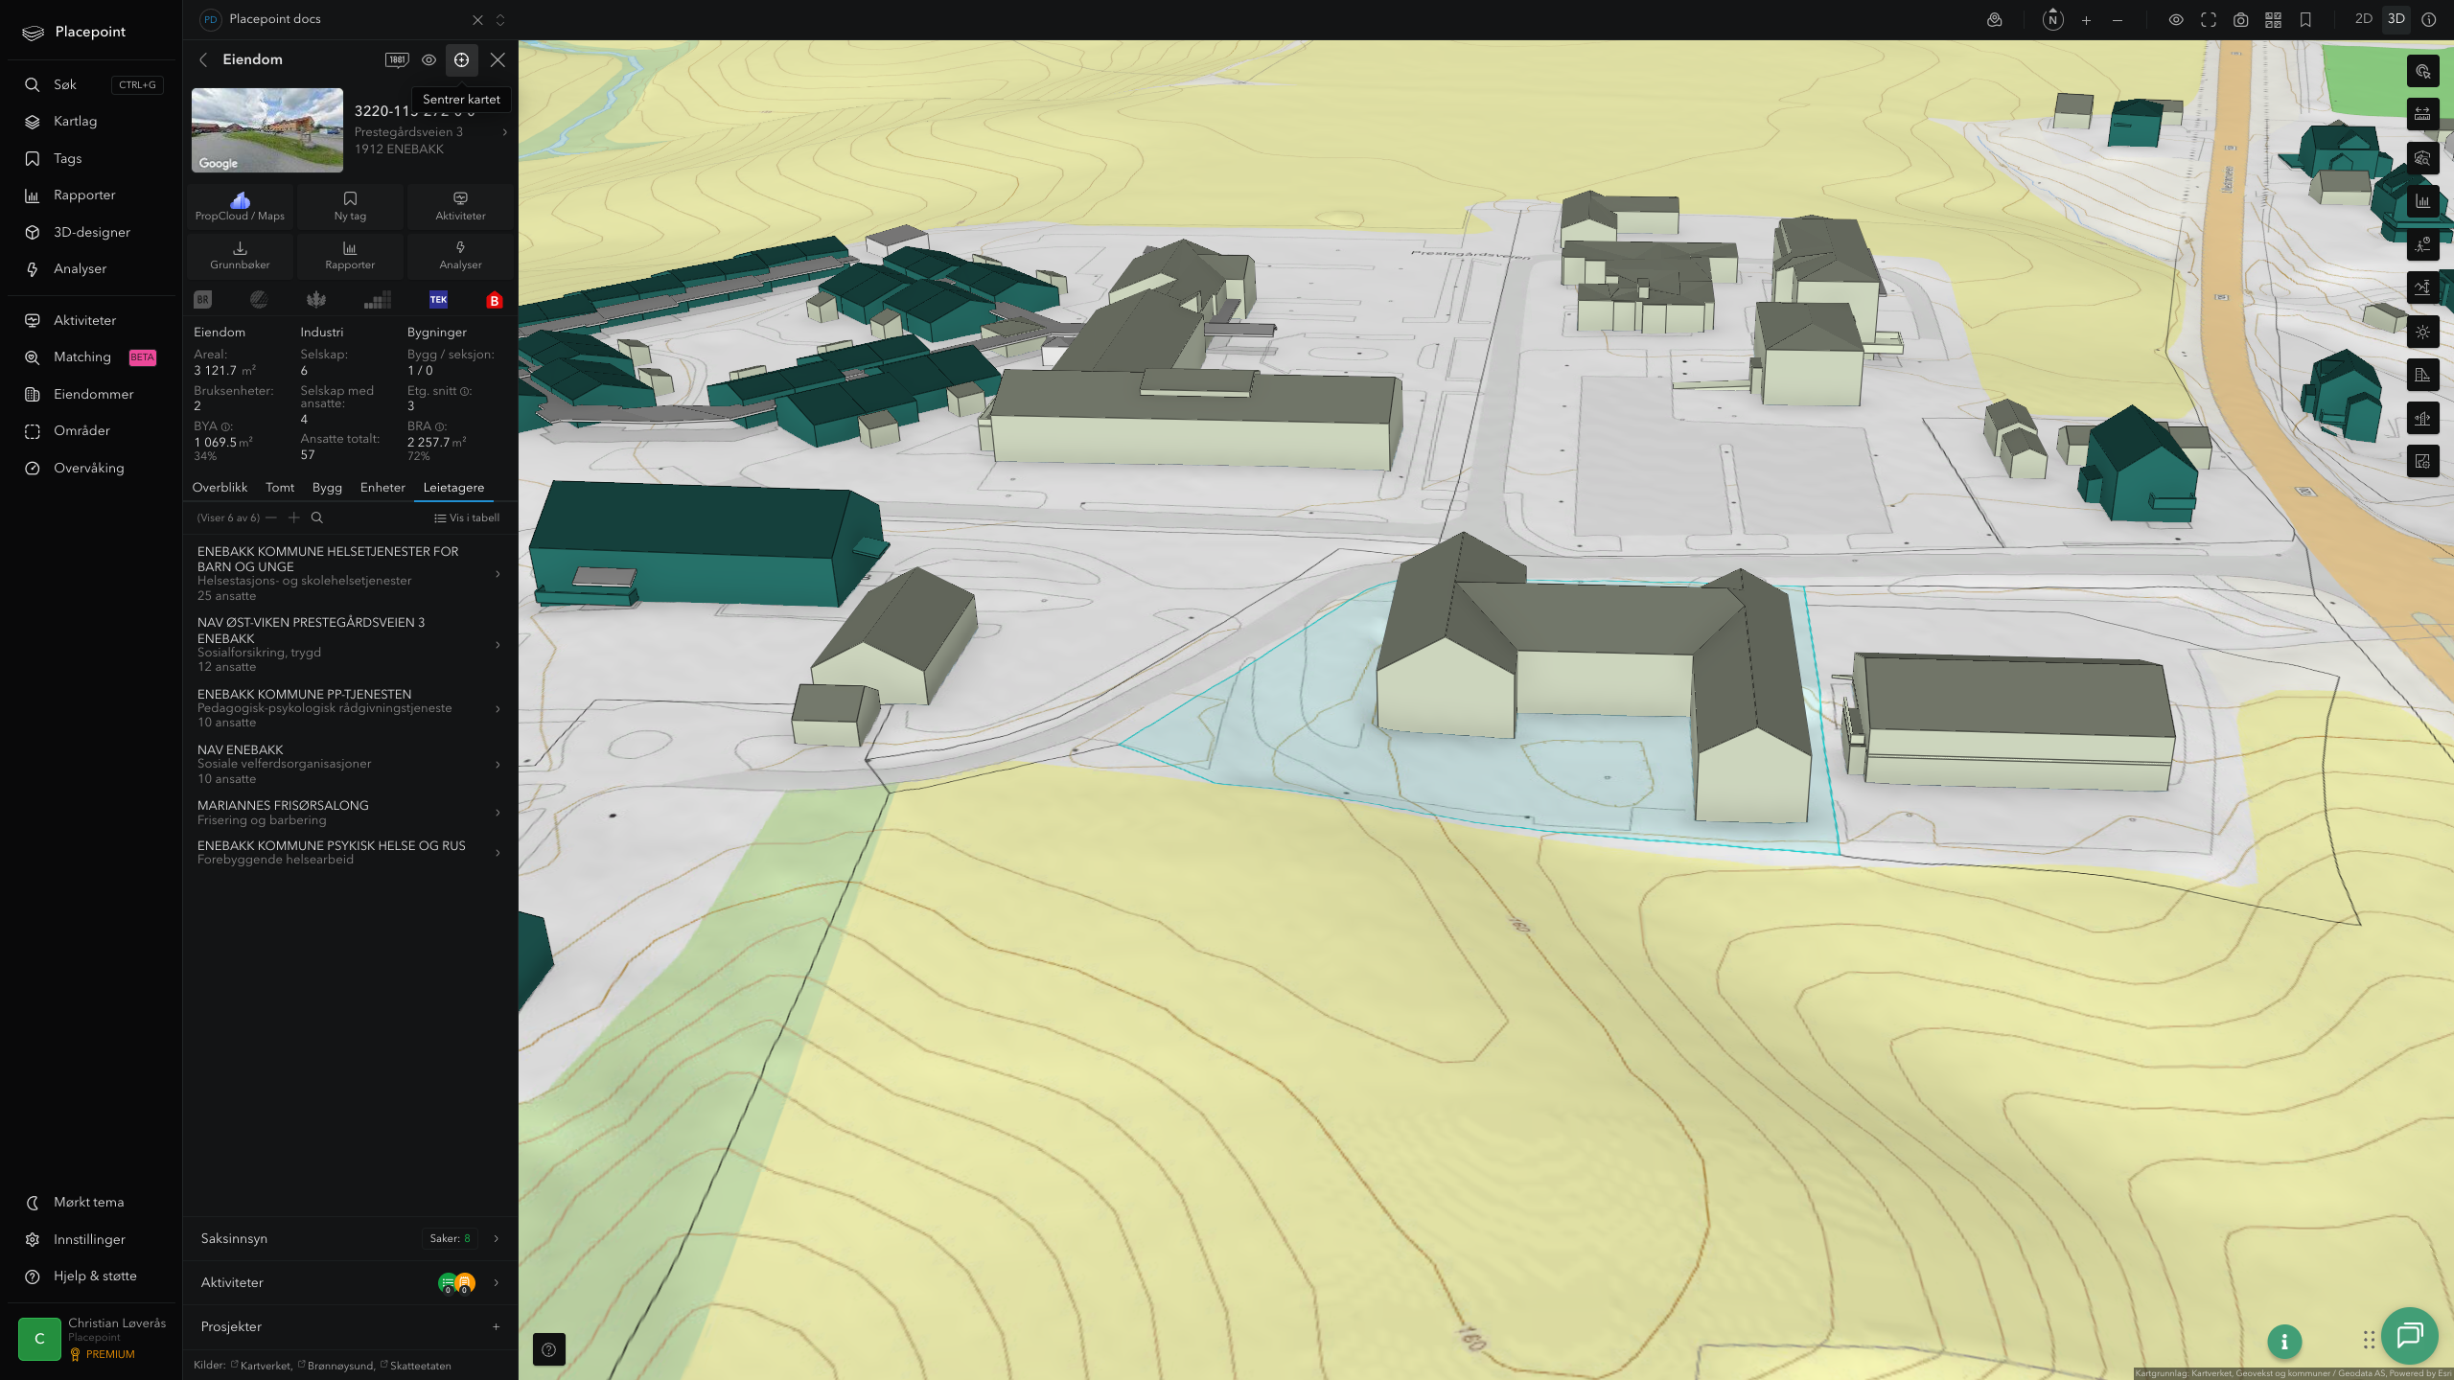The width and height of the screenshot is (2454, 1380).
Task: Collapse tenant list with minus icon
Action: (x=271, y=517)
